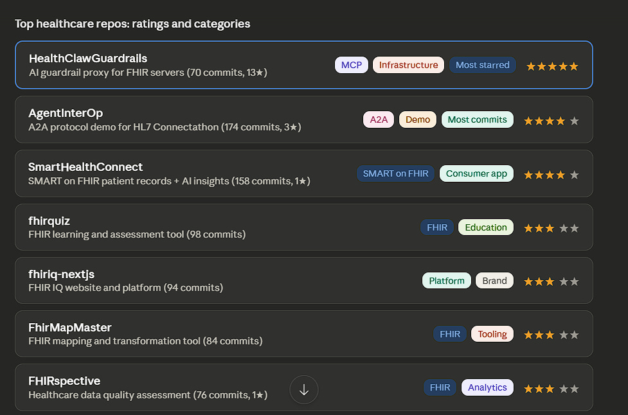This screenshot has width=628, height=415.
Task: Select the SMART on FHIR tag
Action: (395, 173)
